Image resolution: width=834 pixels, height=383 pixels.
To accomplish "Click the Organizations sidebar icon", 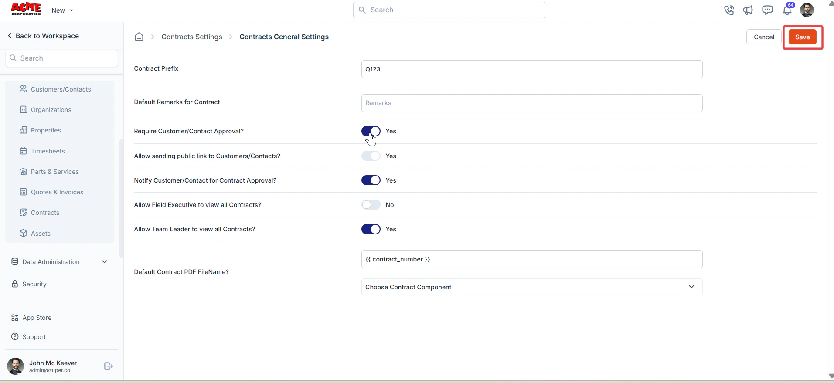I will pyautogui.click(x=24, y=109).
